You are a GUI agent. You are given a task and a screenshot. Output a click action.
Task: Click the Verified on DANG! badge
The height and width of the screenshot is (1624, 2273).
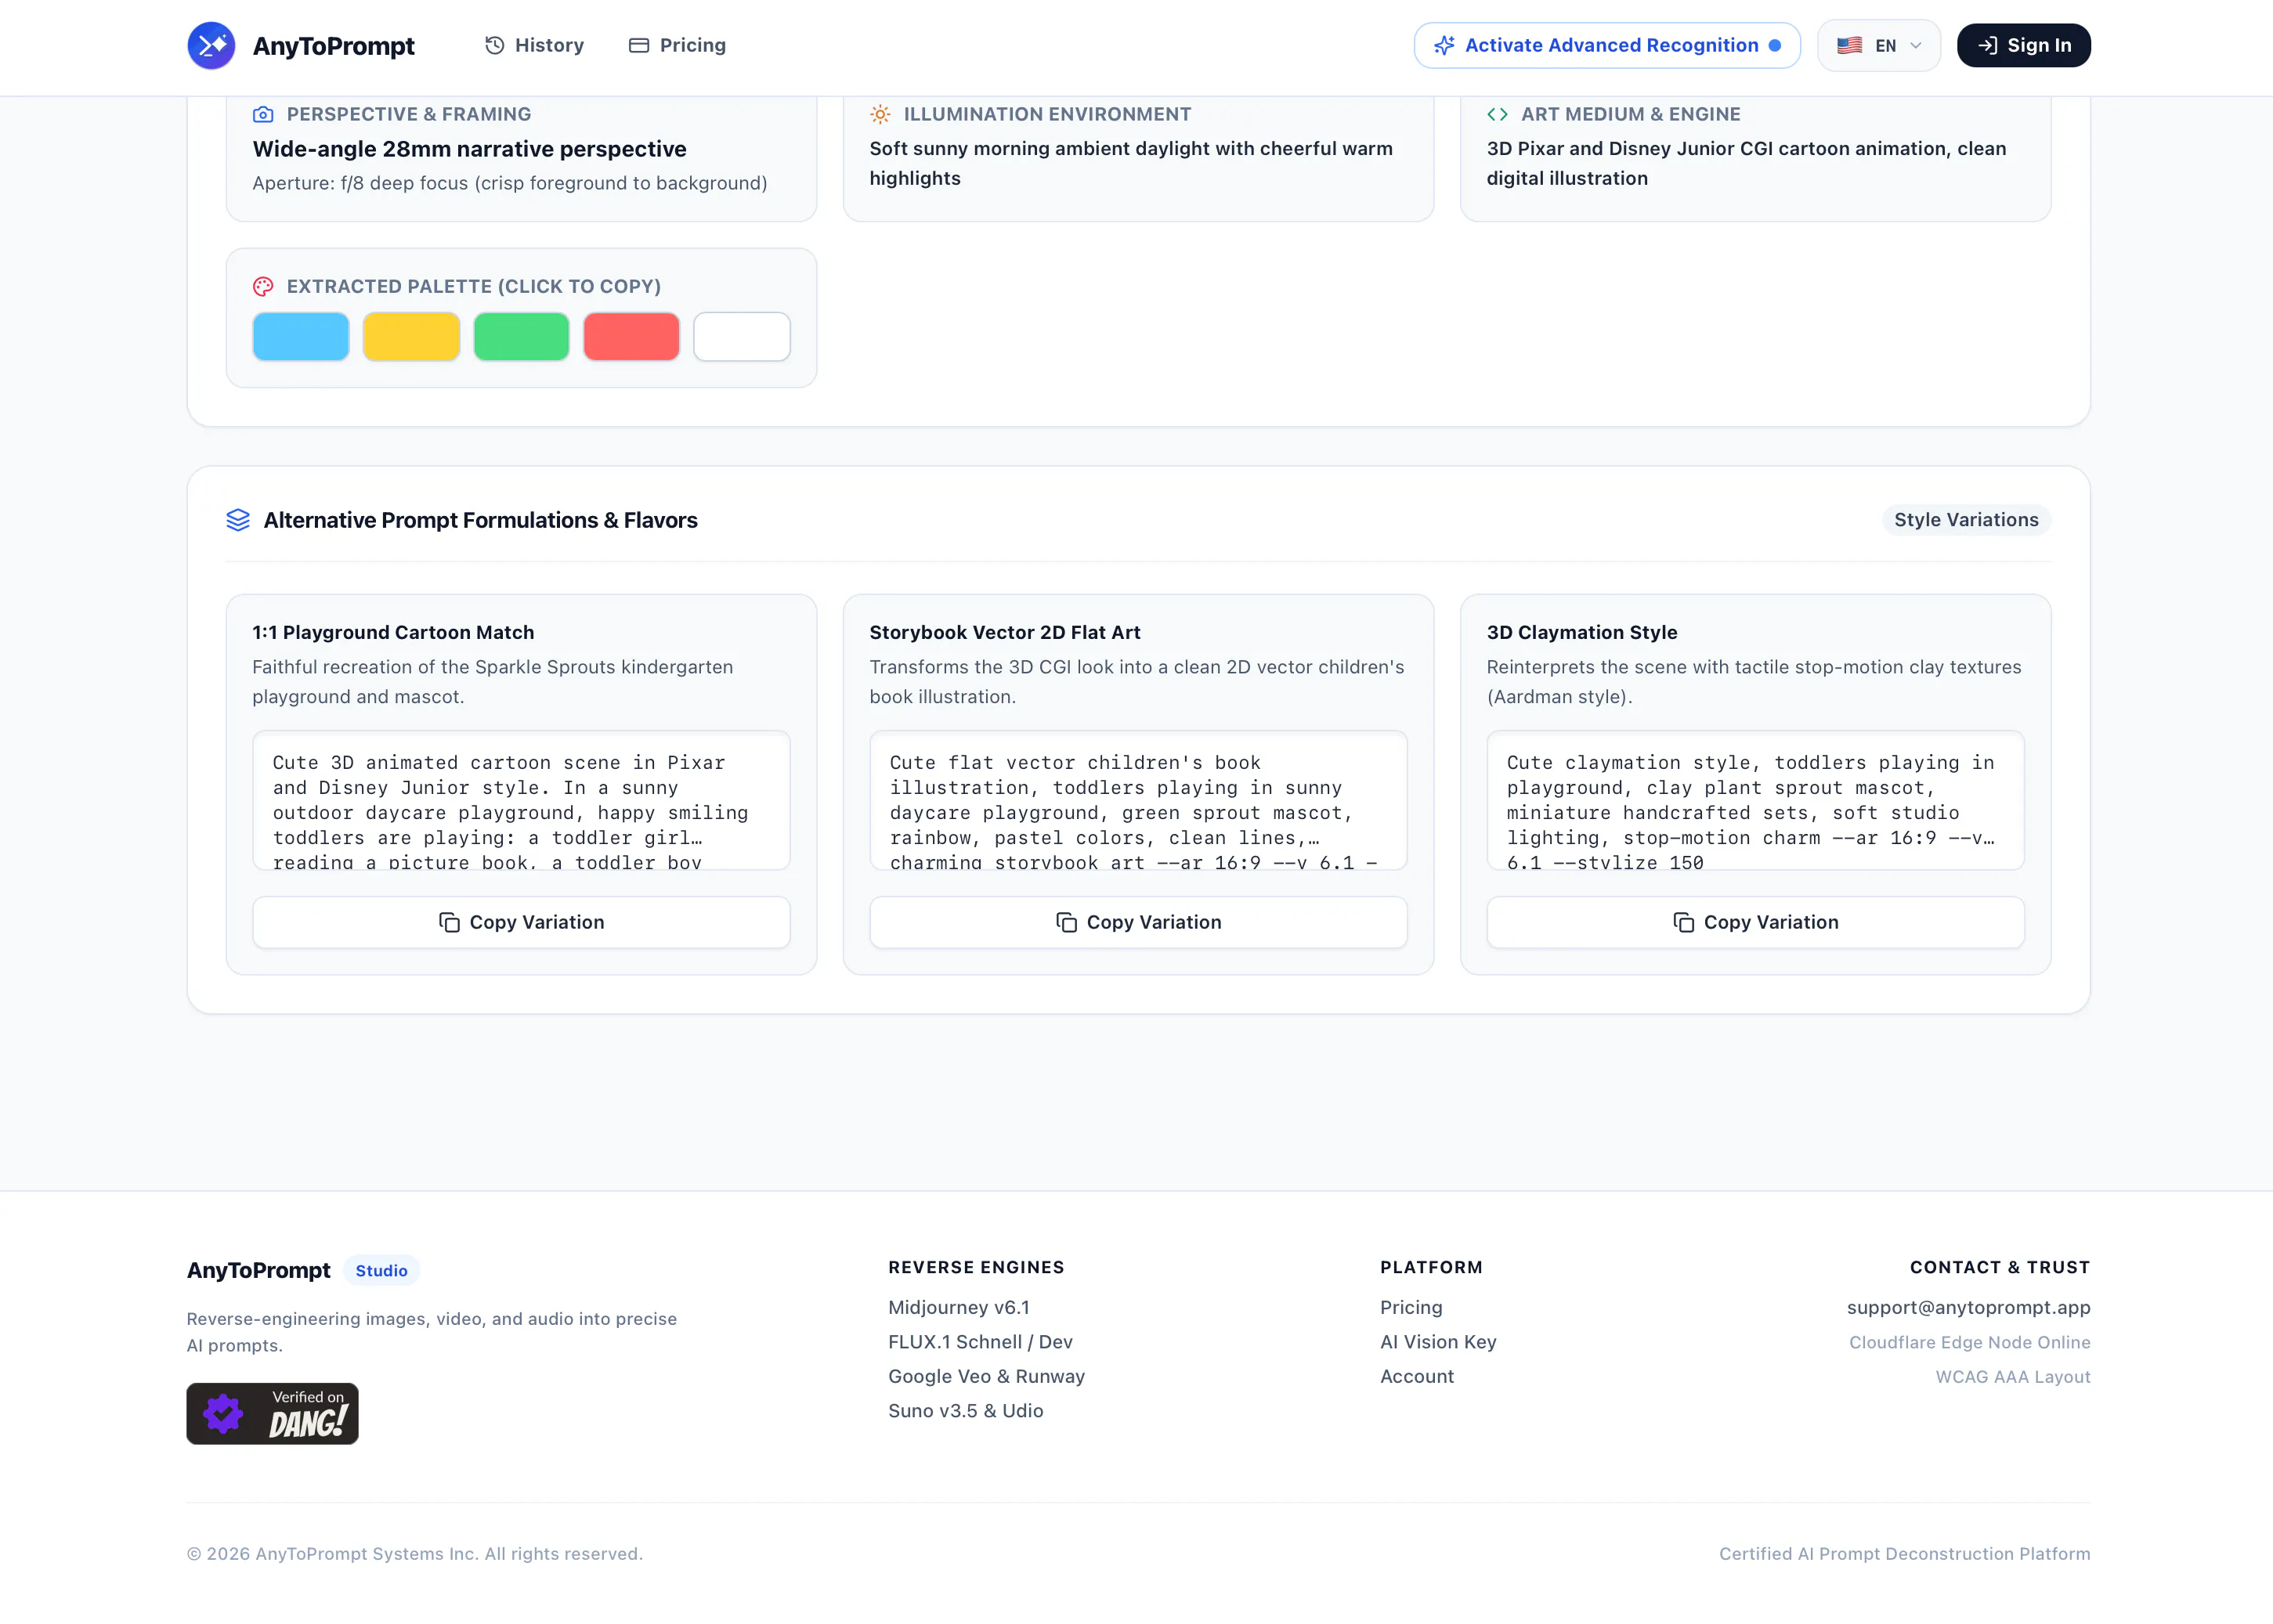(272, 1413)
